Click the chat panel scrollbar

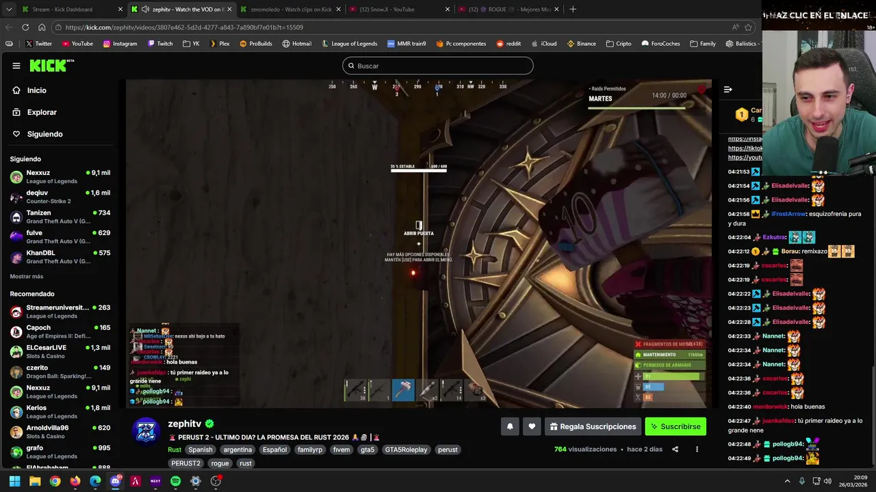click(873, 417)
